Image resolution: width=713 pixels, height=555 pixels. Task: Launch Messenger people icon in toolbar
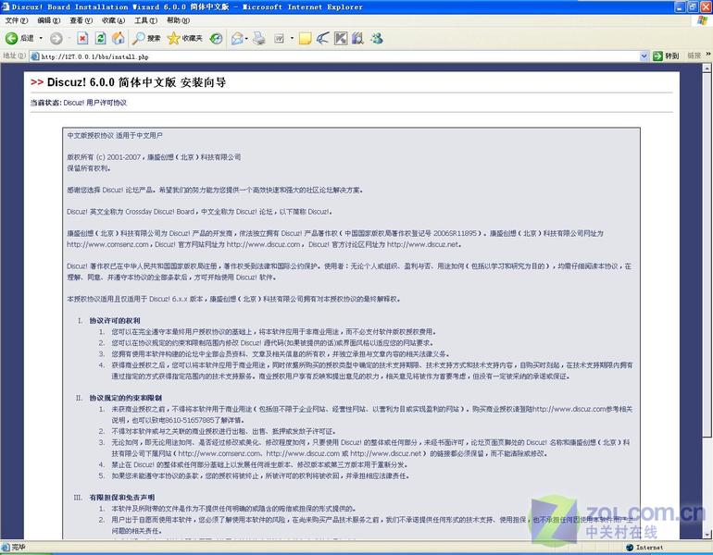coord(377,38)
